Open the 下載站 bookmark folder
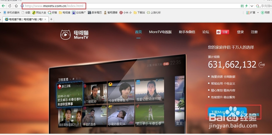The width and height of the screenshot is (272, 135). tap(139, 12)
